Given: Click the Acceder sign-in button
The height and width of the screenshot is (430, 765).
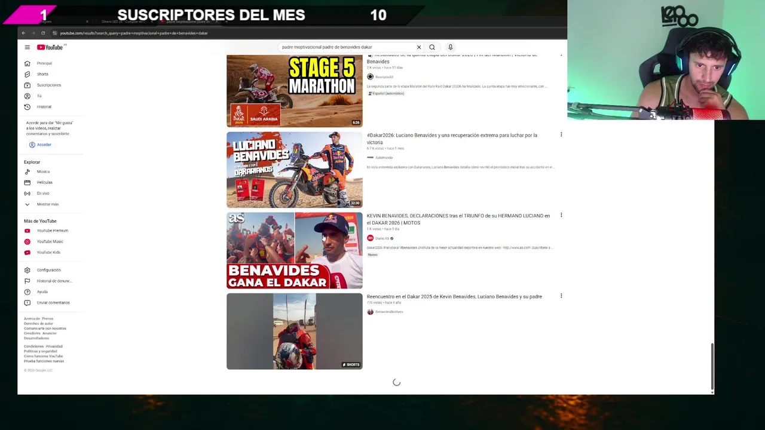Looking at the screenshot, I should (41, 145).
